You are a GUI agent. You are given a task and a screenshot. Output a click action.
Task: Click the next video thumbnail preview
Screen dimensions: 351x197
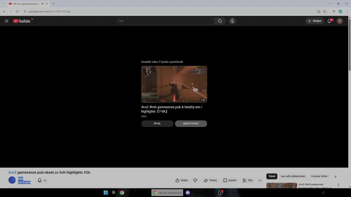[174, 84]
